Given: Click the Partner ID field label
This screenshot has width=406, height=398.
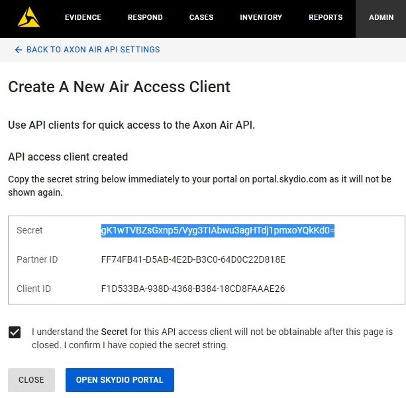Looking at the screenshot, I should coord(37,259).
